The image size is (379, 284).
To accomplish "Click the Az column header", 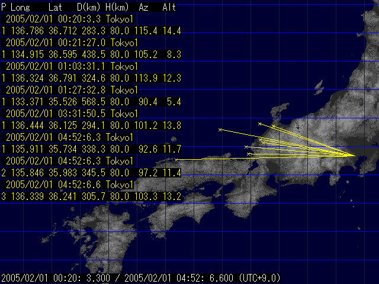I will click(144, 7).
